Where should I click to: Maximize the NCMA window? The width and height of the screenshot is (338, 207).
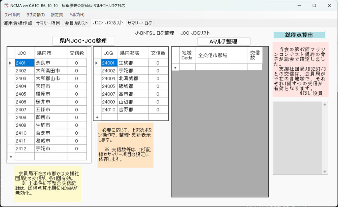tap(314, 6)
